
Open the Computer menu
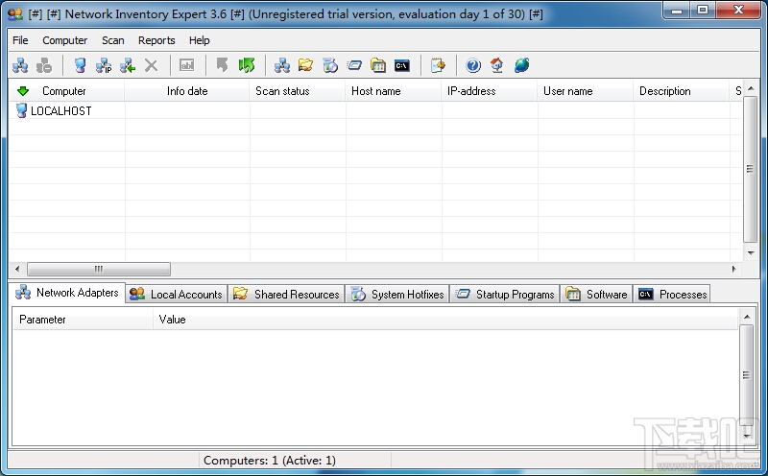coord(64,40)
